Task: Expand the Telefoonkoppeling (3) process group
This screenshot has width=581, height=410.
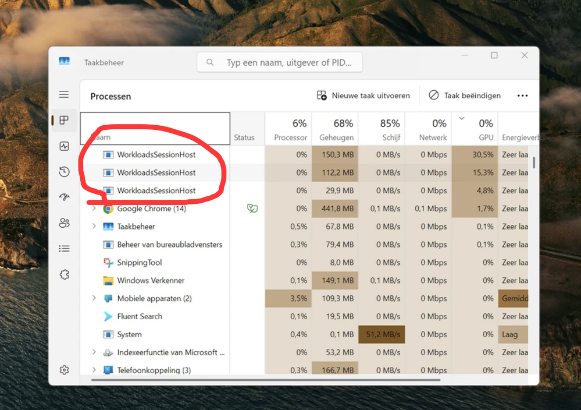Action: pos(94,370)
